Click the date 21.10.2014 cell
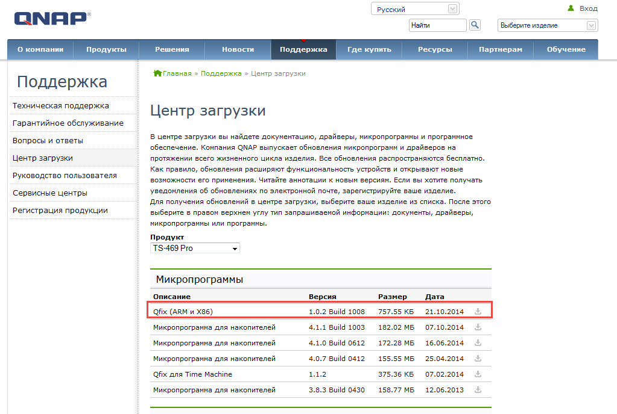617x414 pixels. point(445,312)
